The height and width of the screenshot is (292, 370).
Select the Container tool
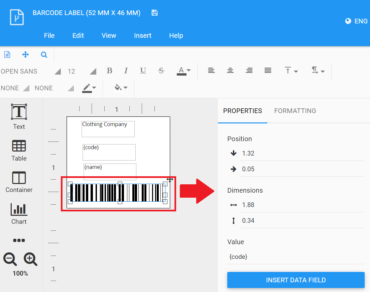[19, 182]
